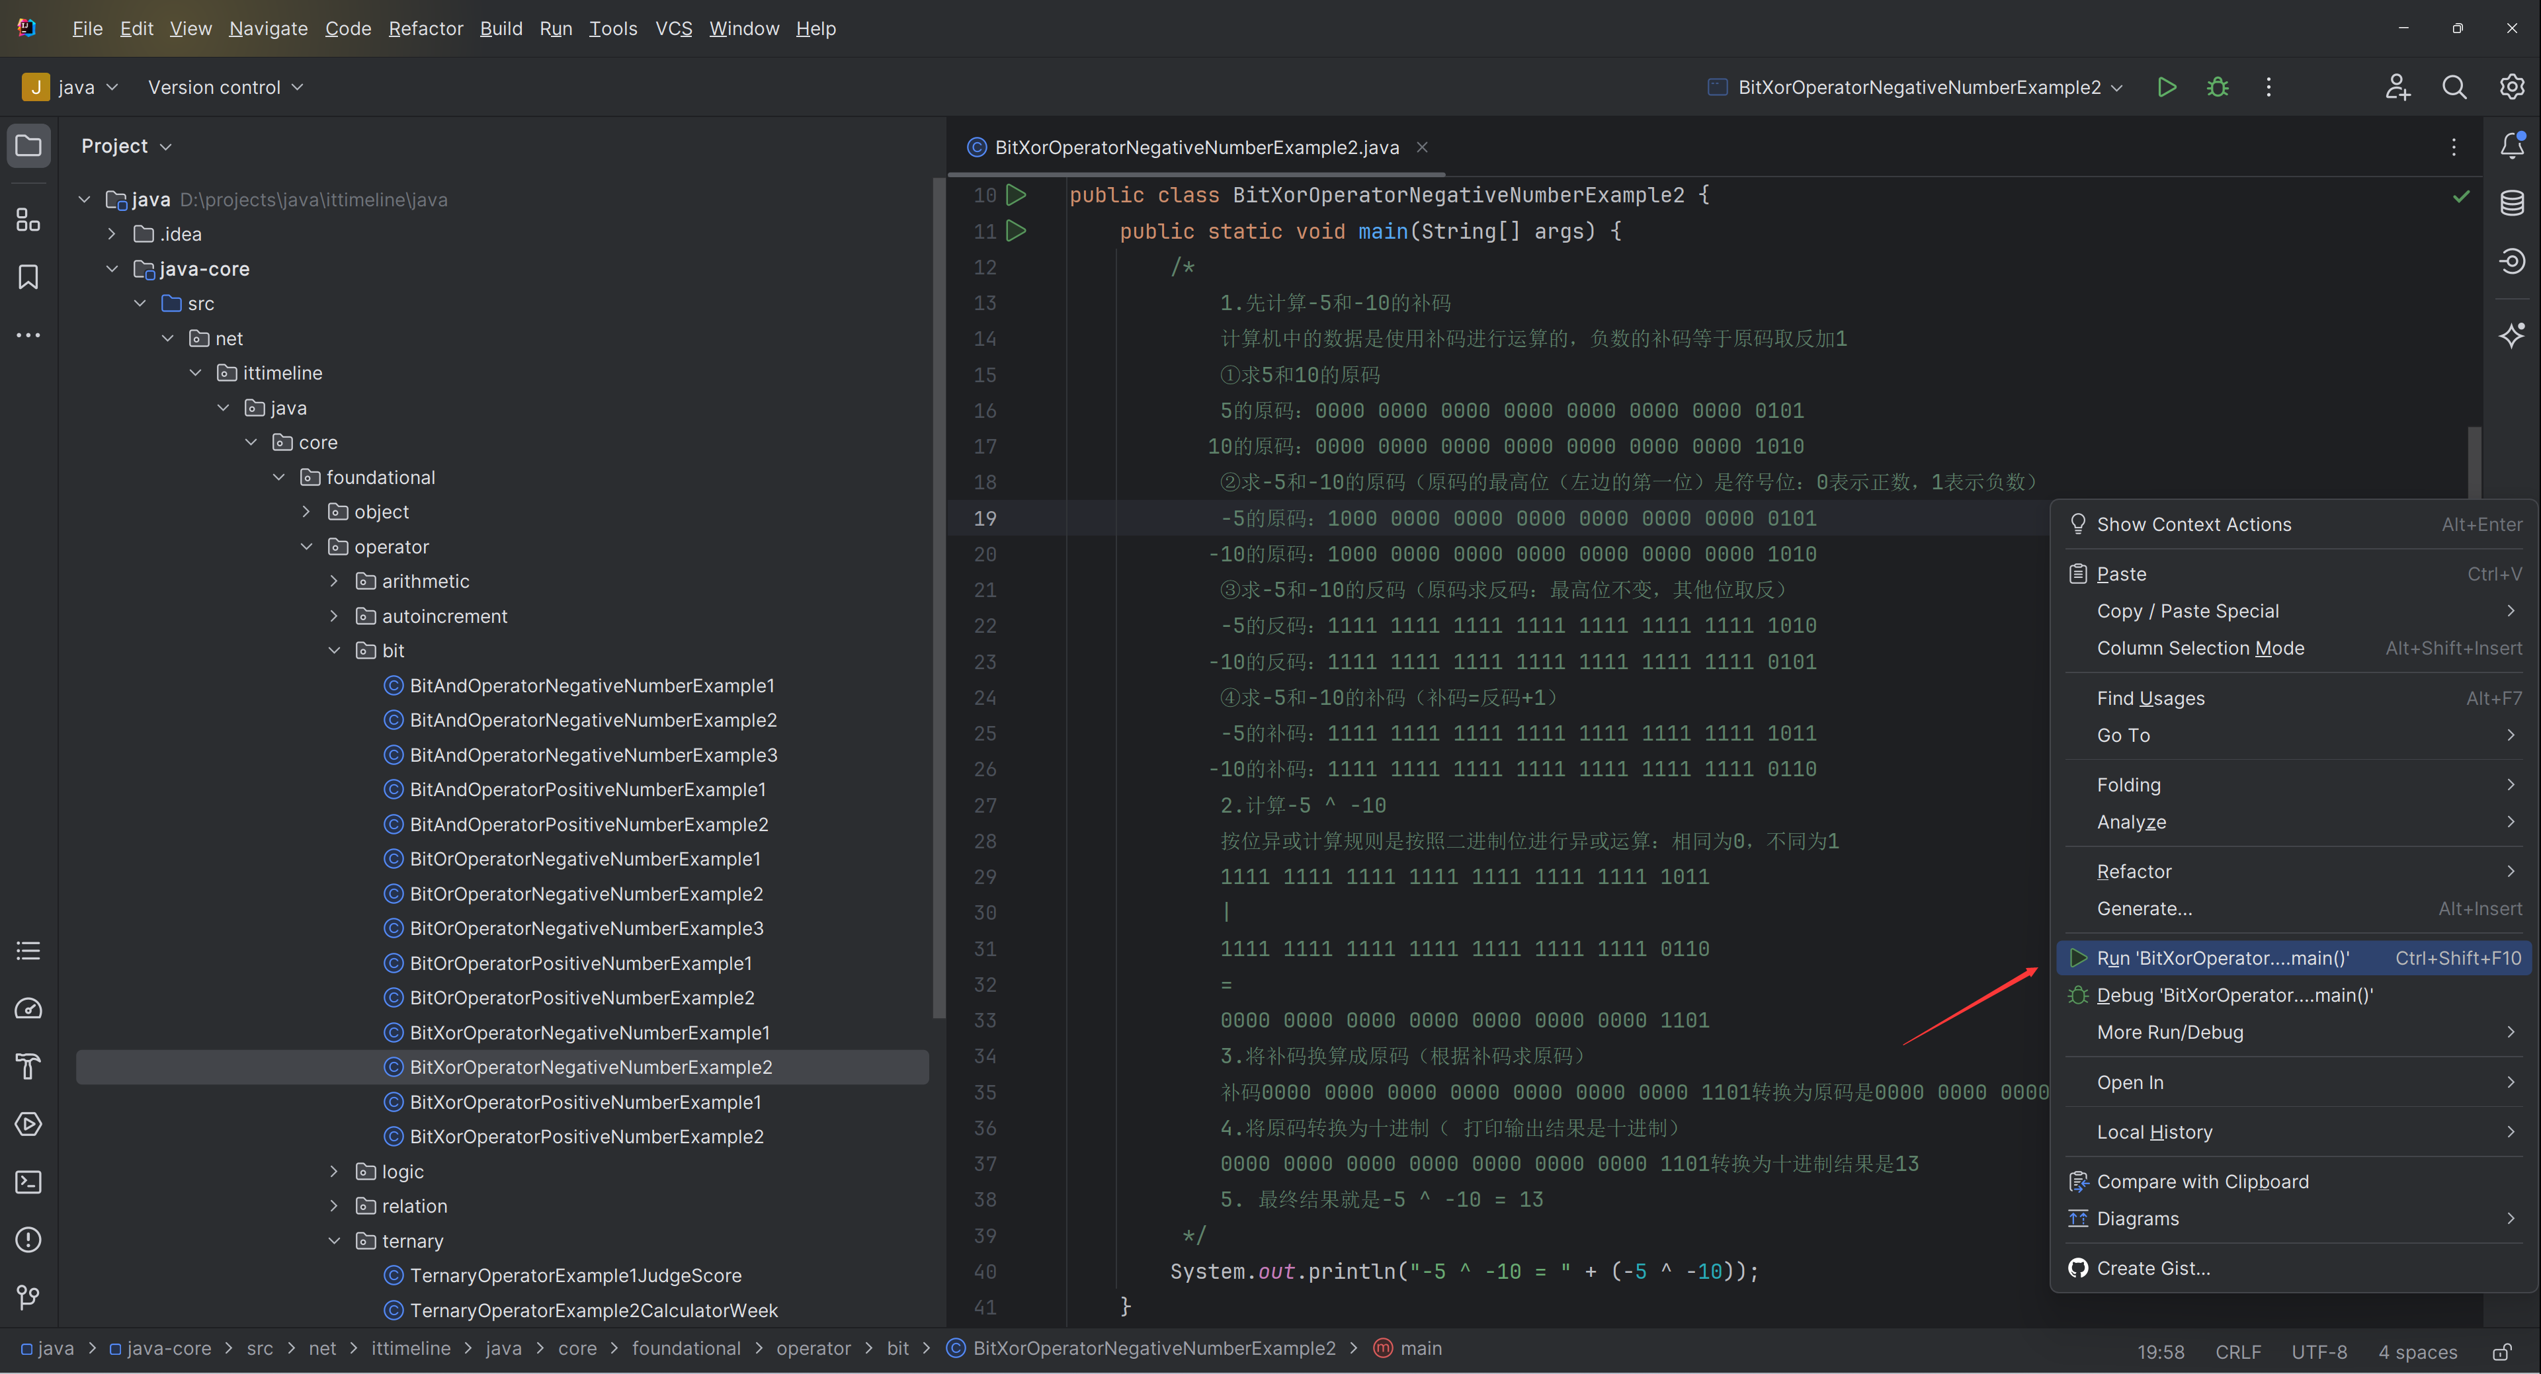
Task: Open the Terminal tool window icon
Action: click(x=28, y=1182)
